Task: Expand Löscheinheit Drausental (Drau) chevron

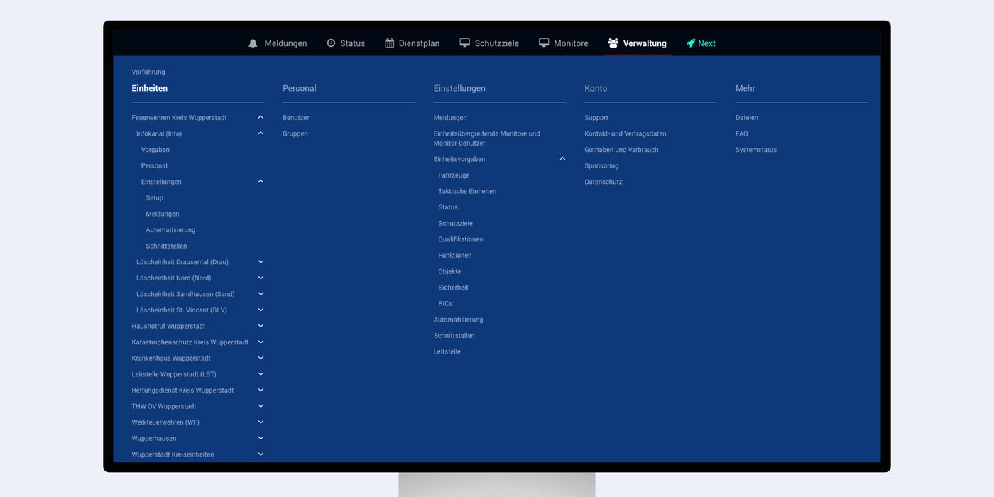Action: coord(261,262)
